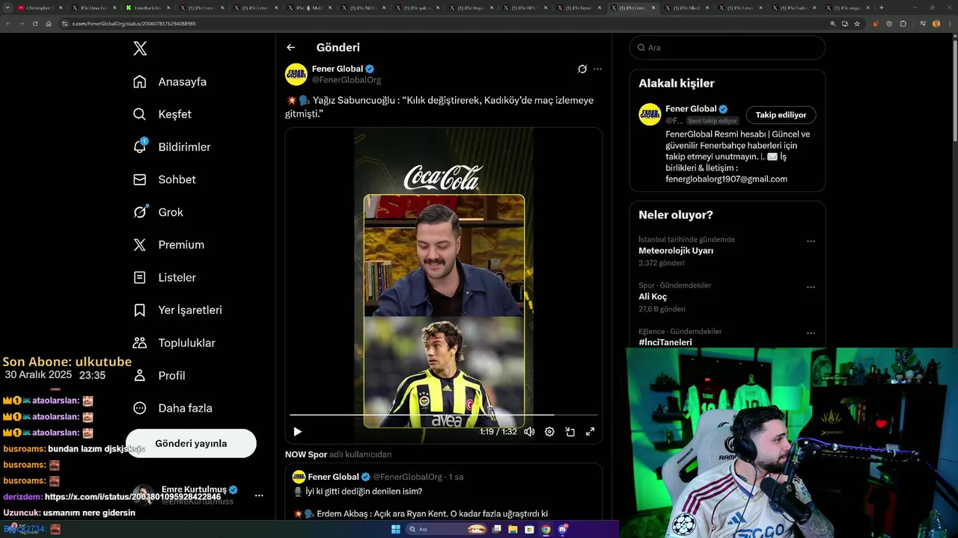Open Chrome media control icon
Image resolution: width=958 pixels, height=538 pixels.
pyautogui.click(x=923, y=23)
